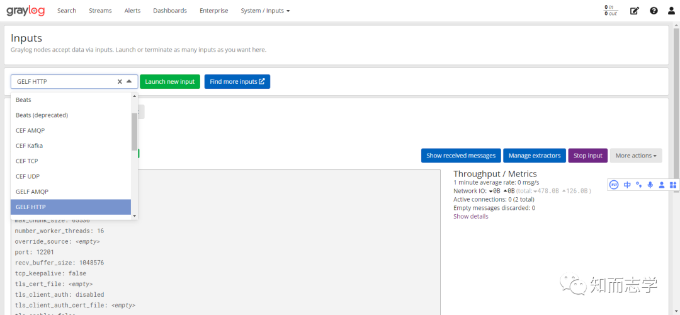Click Launch new input button

170,81
